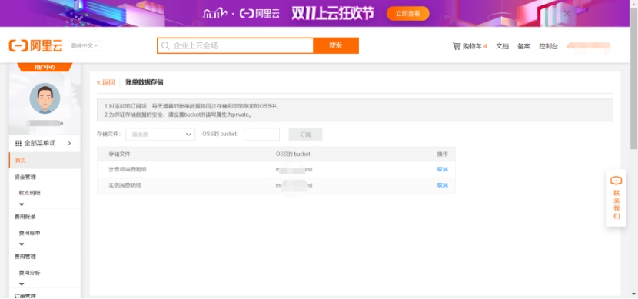Click the blurred account name in the header
This screenshot has height=299, width=638.
pos(591,46)
